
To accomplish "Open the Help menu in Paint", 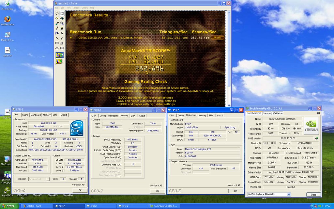I will coord(92,8).
